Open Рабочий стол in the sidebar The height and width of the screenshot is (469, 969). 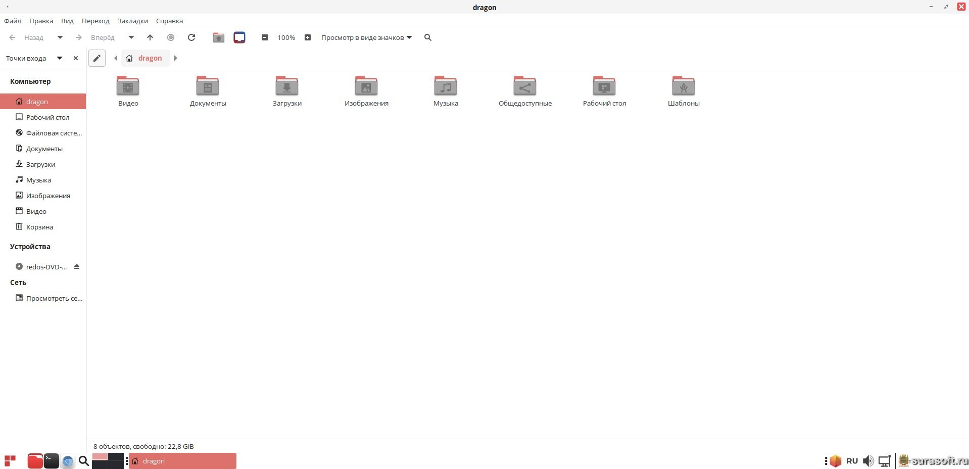tap(43, 117)
